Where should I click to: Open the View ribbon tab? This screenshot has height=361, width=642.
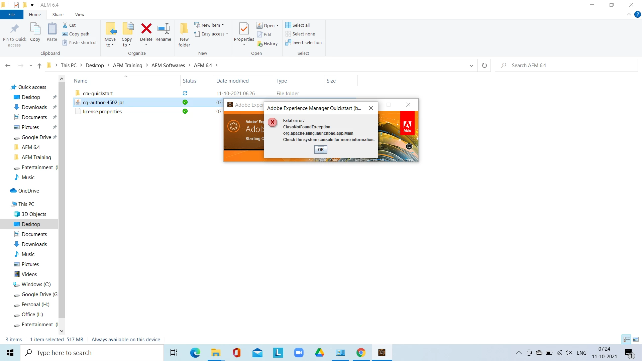click(x=80, y=15)
